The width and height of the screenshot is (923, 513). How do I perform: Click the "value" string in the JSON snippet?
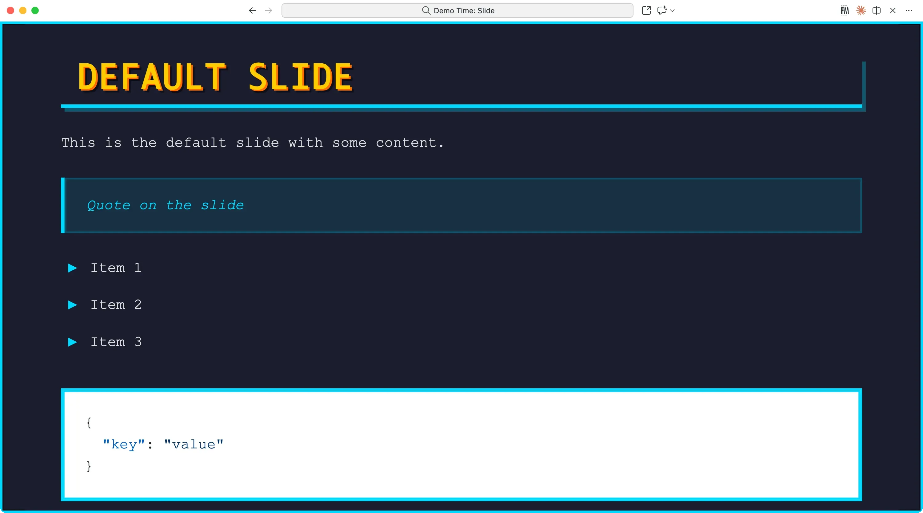pos(194,445)
